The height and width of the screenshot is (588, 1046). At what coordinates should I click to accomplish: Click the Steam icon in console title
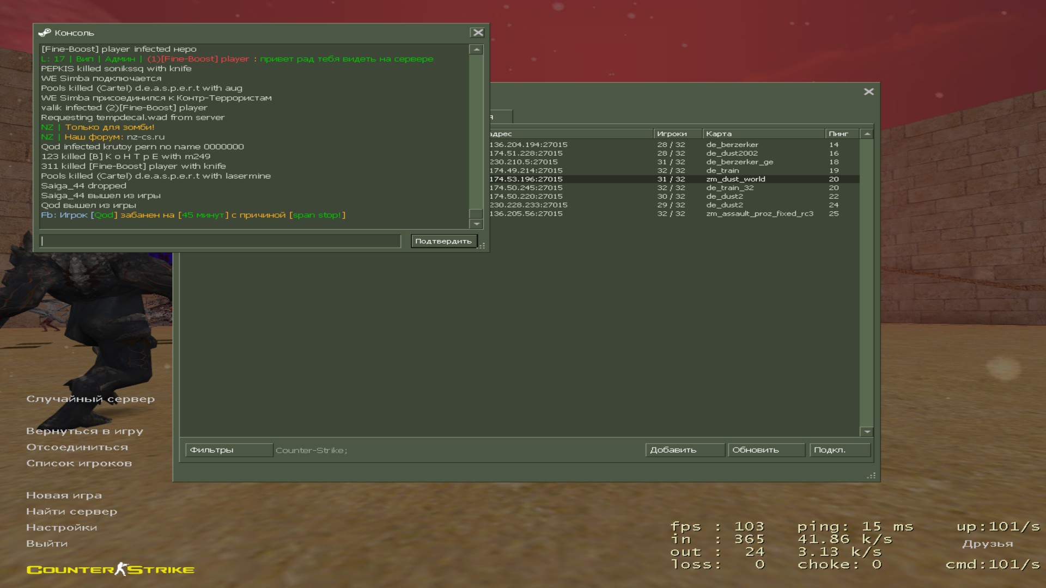pyautogui.click(x=45, y=33)
